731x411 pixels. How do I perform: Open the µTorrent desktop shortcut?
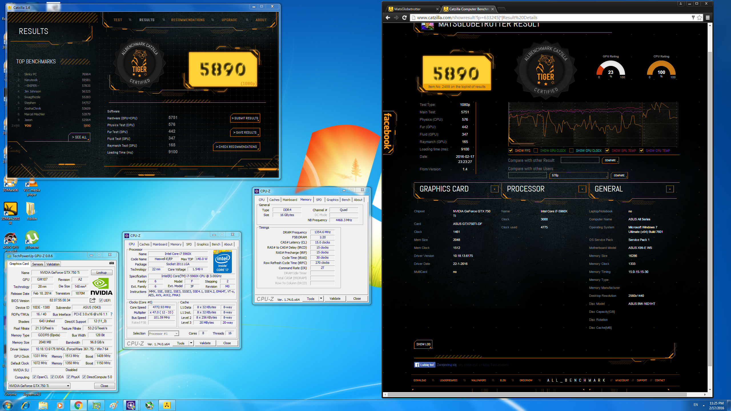click(32, 240)
